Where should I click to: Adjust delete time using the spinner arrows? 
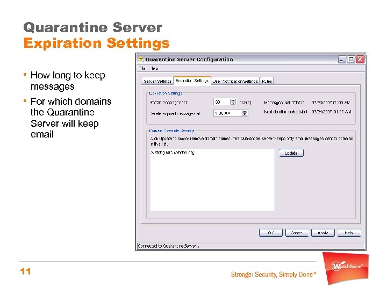click(245, 113)
